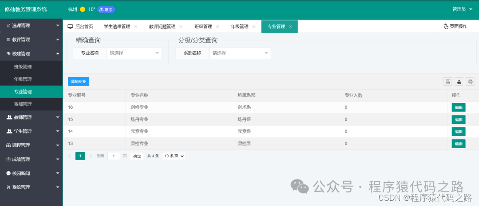479x206 pixels.
Task: Click the monitor icon on 后台首页 tab
Action: tap(70, 27)
